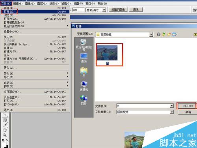Expand the 查找范围 folder dropdown
Viewport: 197px width, 148px height.
point(151,34)
